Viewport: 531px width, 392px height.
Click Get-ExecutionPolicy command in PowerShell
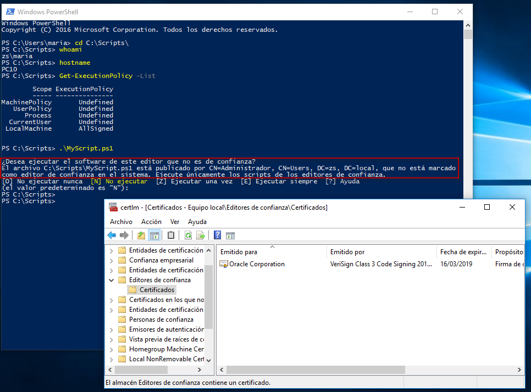click(x=96, y=76)
